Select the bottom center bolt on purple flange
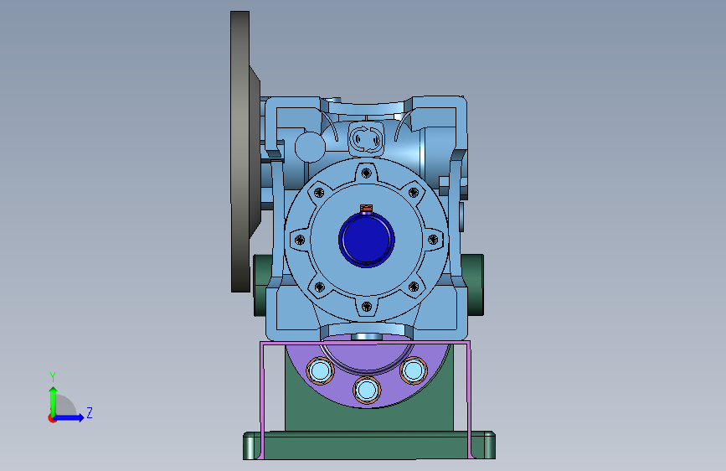Screen dimensions: 726x471 pos(367,390)
